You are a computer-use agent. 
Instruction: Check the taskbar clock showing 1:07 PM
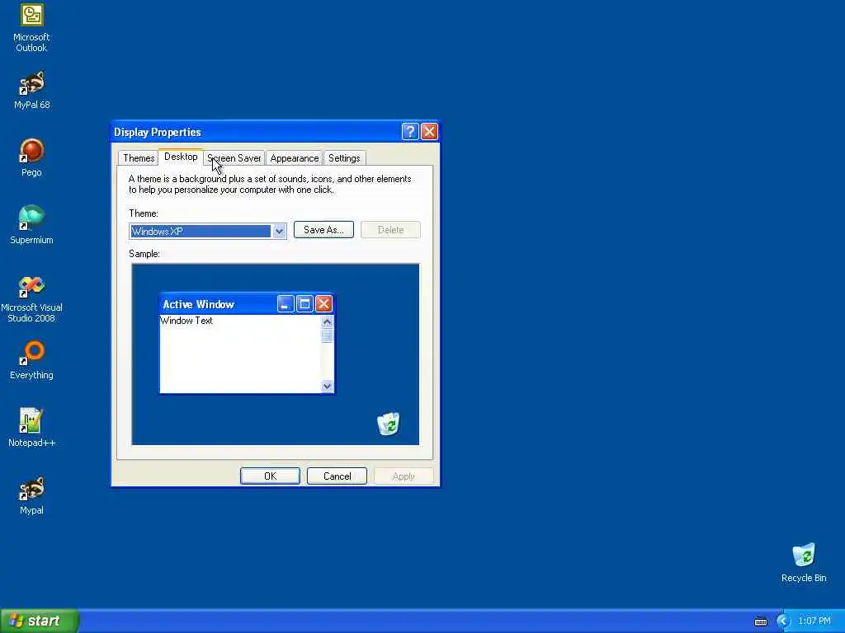(814, 621)
